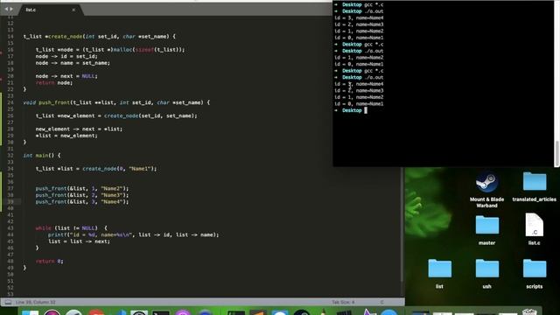Screen dimensions: 560x315
Task: Click the terminal window scrollbar thumb
Action: 556,152
